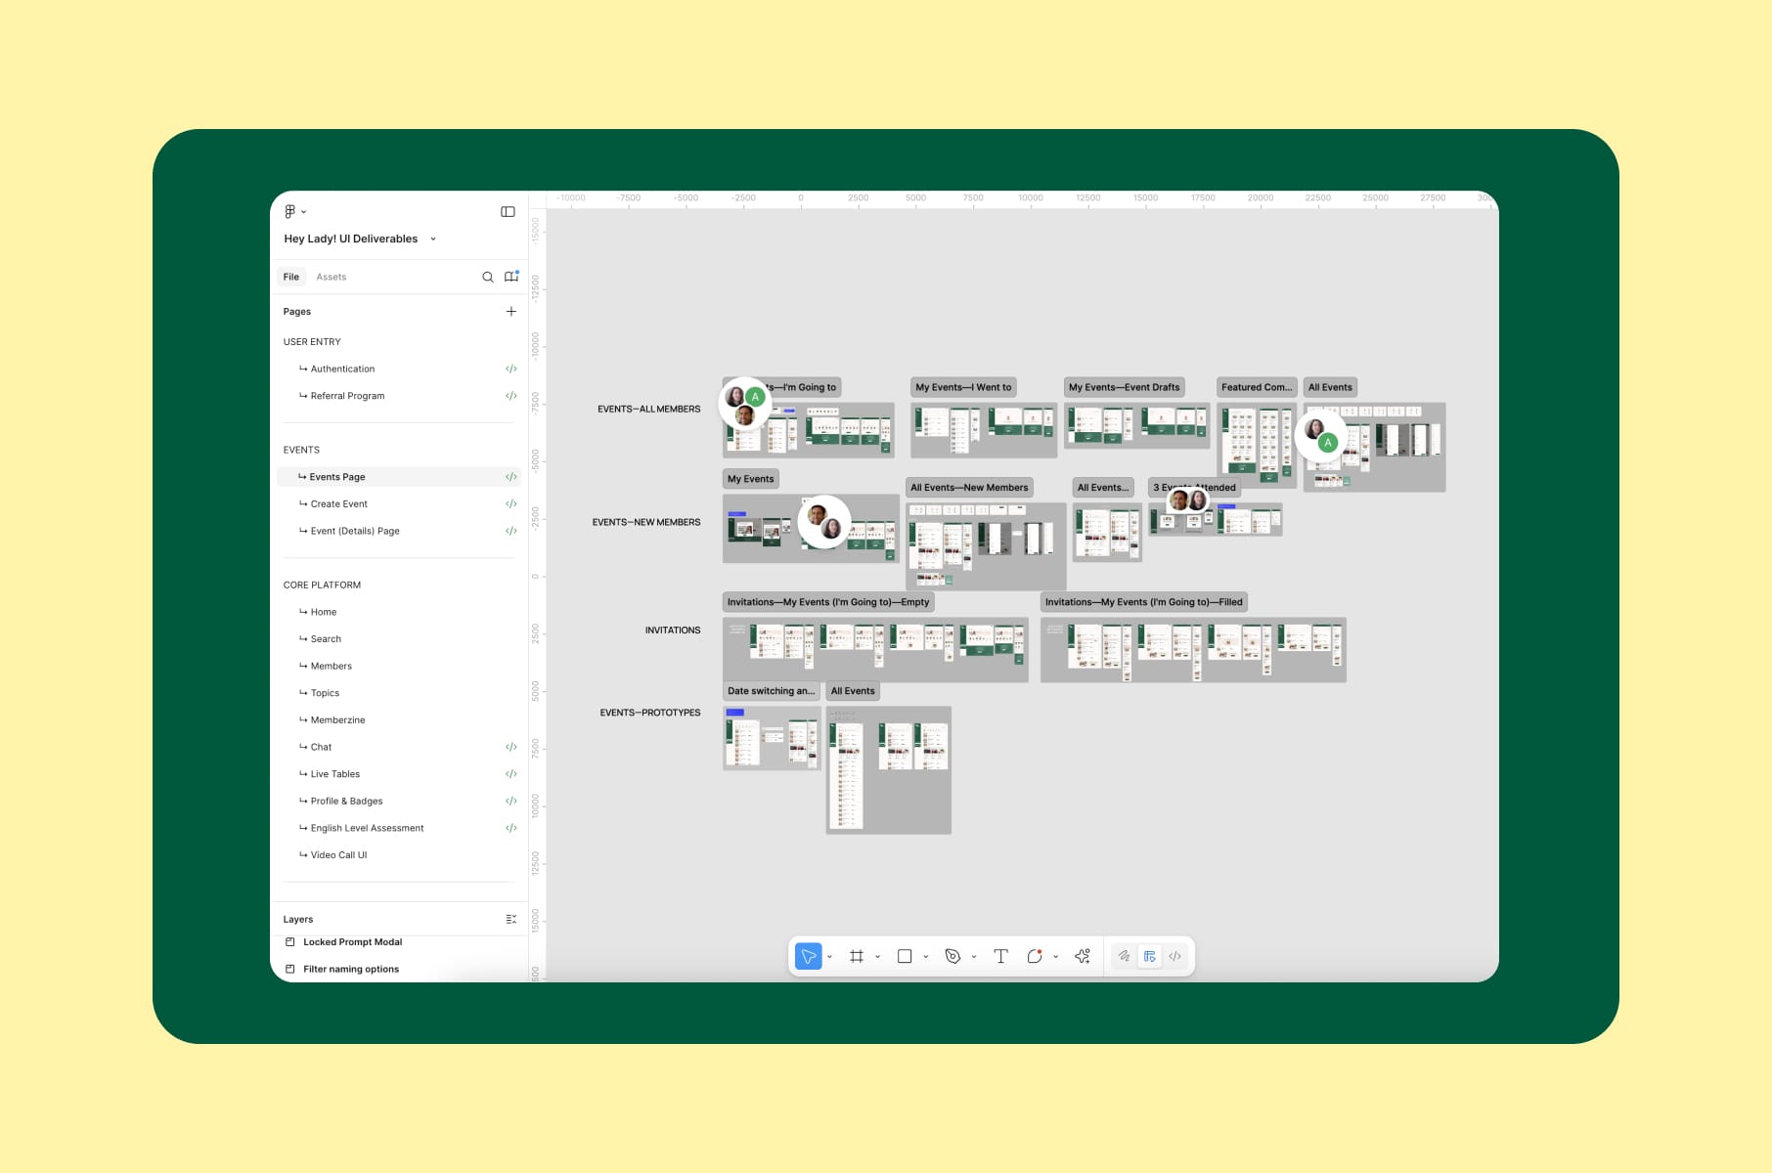The width and height of the screenshot is (1772, 1173).
Task: Toggle the sidebar collapse icon
Action: pyautogui.click(x=508, y=211)
